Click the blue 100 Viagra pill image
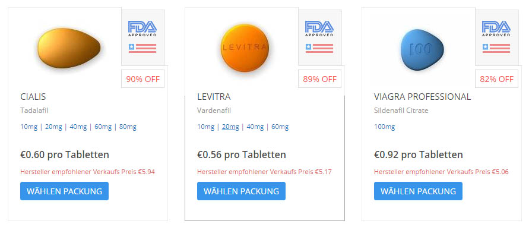The image size is (529, 227). pos(422,48)
